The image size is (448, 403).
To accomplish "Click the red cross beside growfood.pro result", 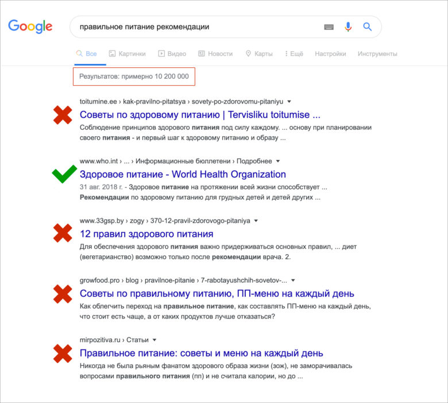I will [62, 294].
